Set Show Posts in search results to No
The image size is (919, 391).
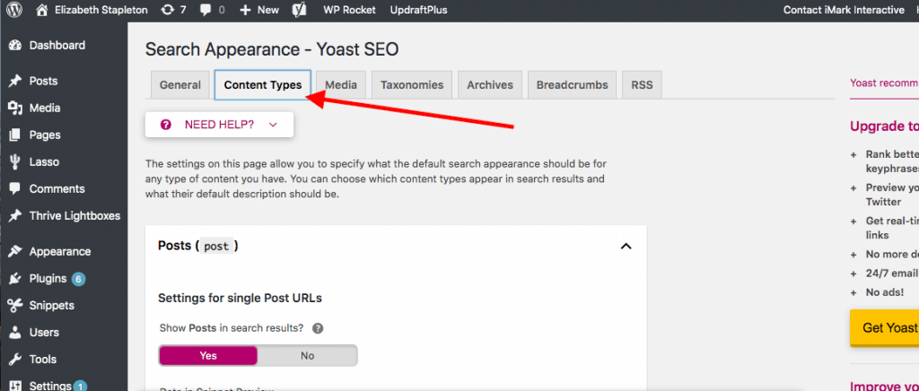pos(307,356)
